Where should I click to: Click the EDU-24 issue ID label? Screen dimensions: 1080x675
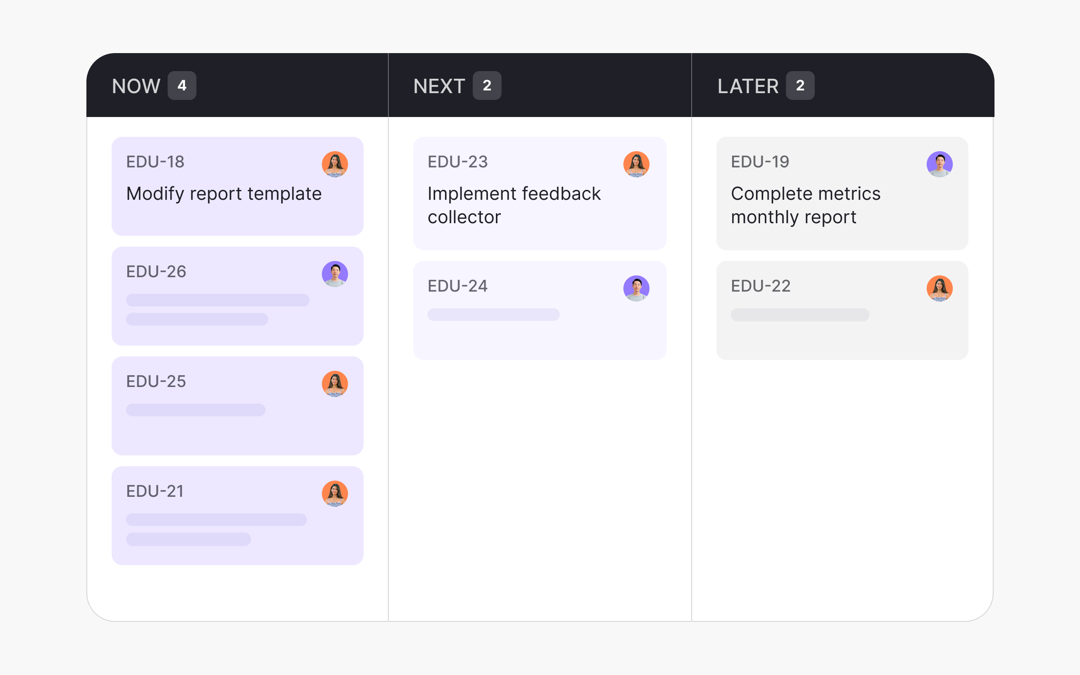pos(458,286)
